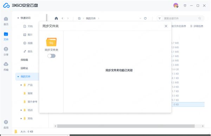Go to home folder icon in path bar

pyautogui.click(x=56, y=18)
